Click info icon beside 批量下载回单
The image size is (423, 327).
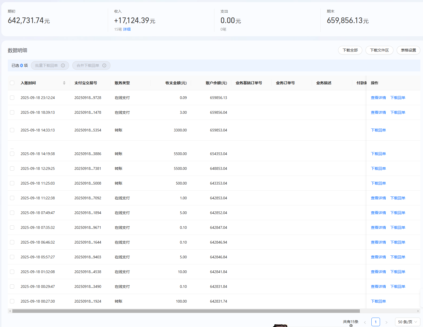[63, 65]
